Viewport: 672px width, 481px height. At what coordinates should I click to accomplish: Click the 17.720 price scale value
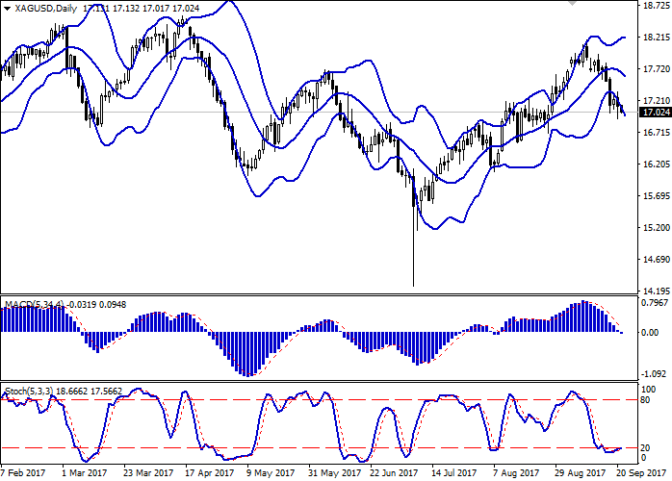[657, 69]
